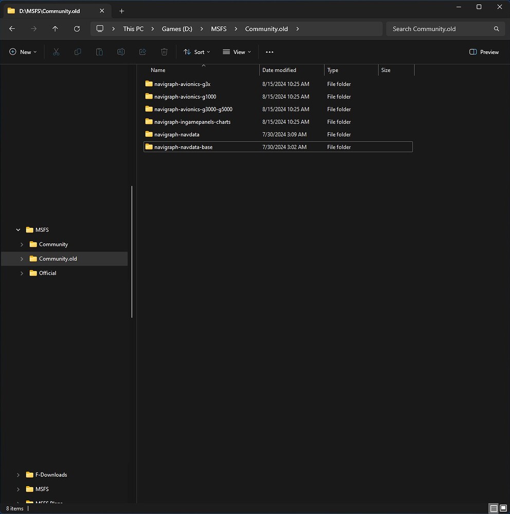Open the Sort dropdown
The height and width of the screenshot is (514, 510).
196,52
